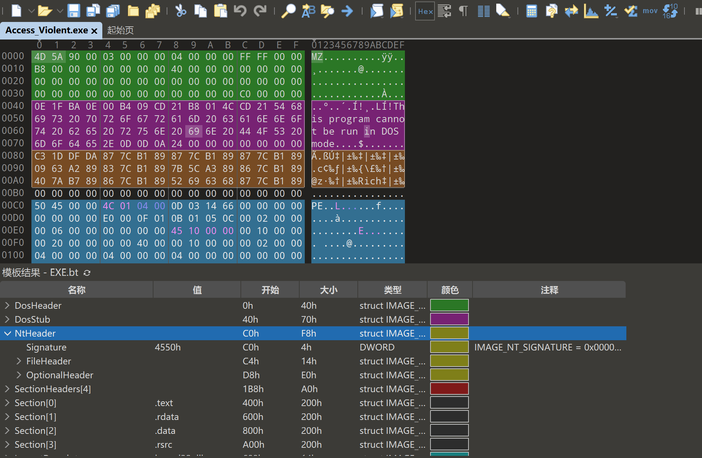The height and width of the screenshot is (458, 702).
Task: Click the 'Rich' text in the ASCII column
Action: 369,181
